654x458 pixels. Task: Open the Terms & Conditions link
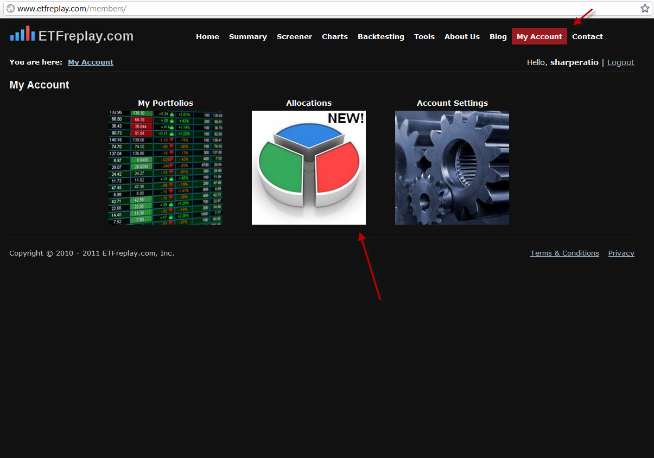[x=564, y=253]
